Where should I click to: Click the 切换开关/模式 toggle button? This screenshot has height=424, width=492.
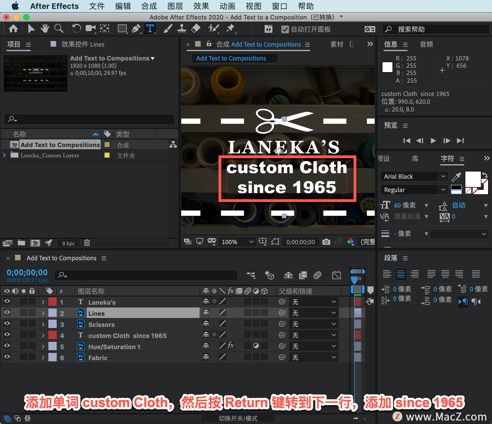click(x=238, y=418)
